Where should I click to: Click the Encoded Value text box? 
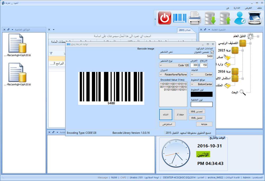tap(173, 94)
